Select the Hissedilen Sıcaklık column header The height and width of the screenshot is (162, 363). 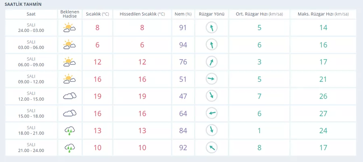click(x=142, y=14)
